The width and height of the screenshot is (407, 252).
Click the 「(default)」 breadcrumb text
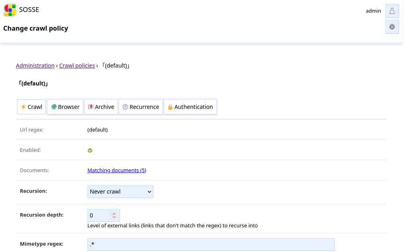(x=116, y=66)
